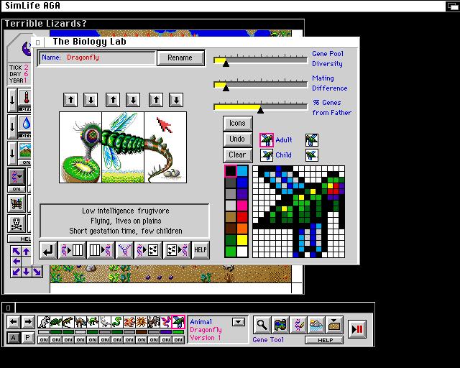
Task: Open the DNA dropdown button in left panel
Action: point(17,177)
